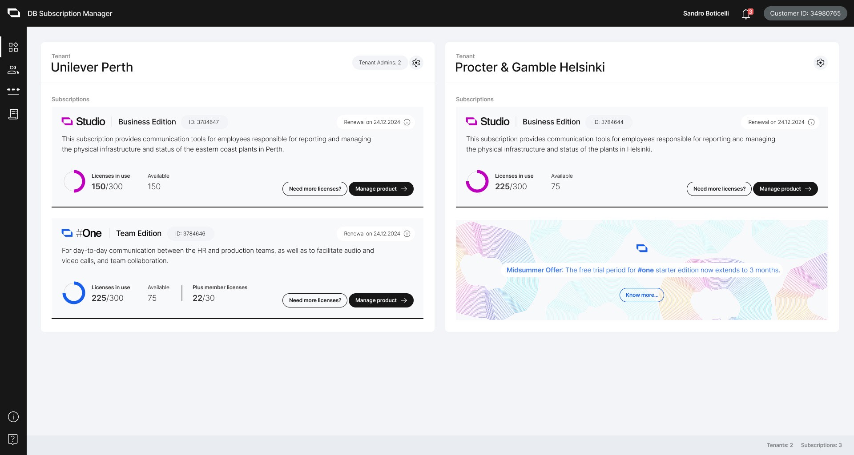Image resolution: width=854 pixels, height=455 pixels.
Task: Click the info icon in bottom sidebar
Action: (x=13, y=417)
